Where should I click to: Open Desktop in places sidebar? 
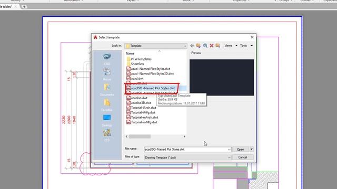(107, 120)
